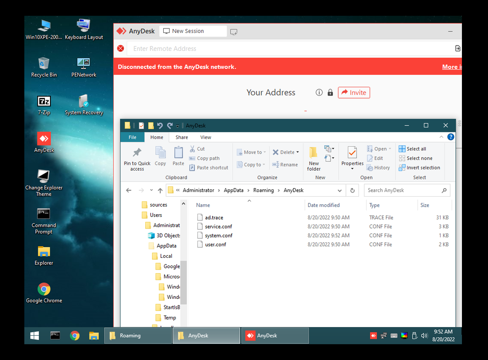Click the Explorer Help question mark icon
This screenshot has width=488, height=360.
coord(450,137)
